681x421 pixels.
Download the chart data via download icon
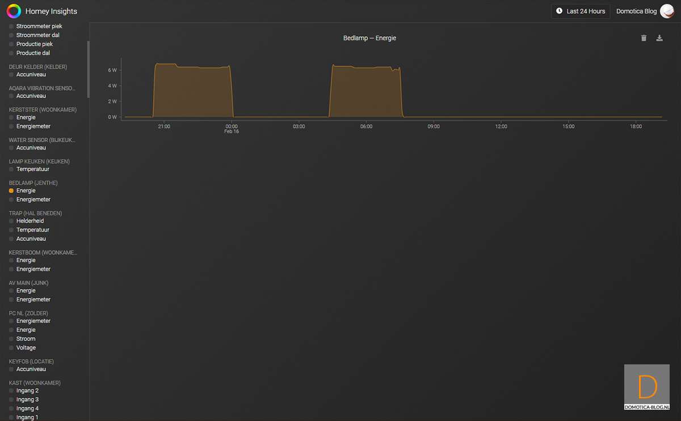(x=659, y=38)
